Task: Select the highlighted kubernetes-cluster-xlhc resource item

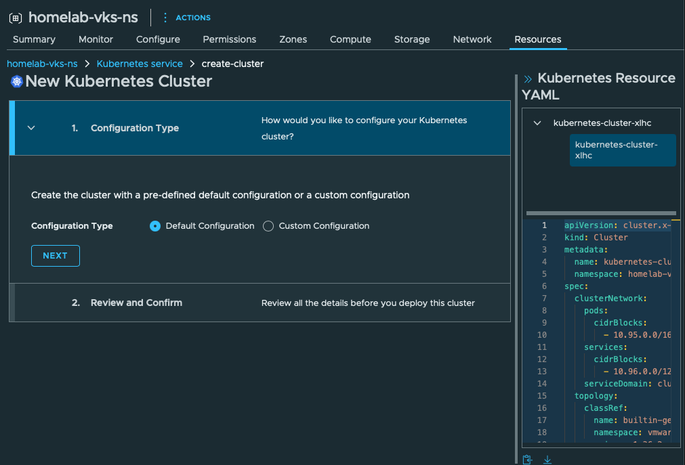Action: [623, 150]
